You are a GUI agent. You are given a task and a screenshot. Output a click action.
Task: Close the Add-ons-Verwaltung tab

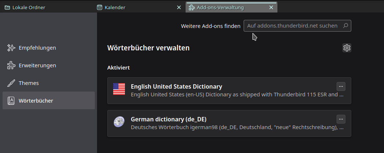(271, 7)
